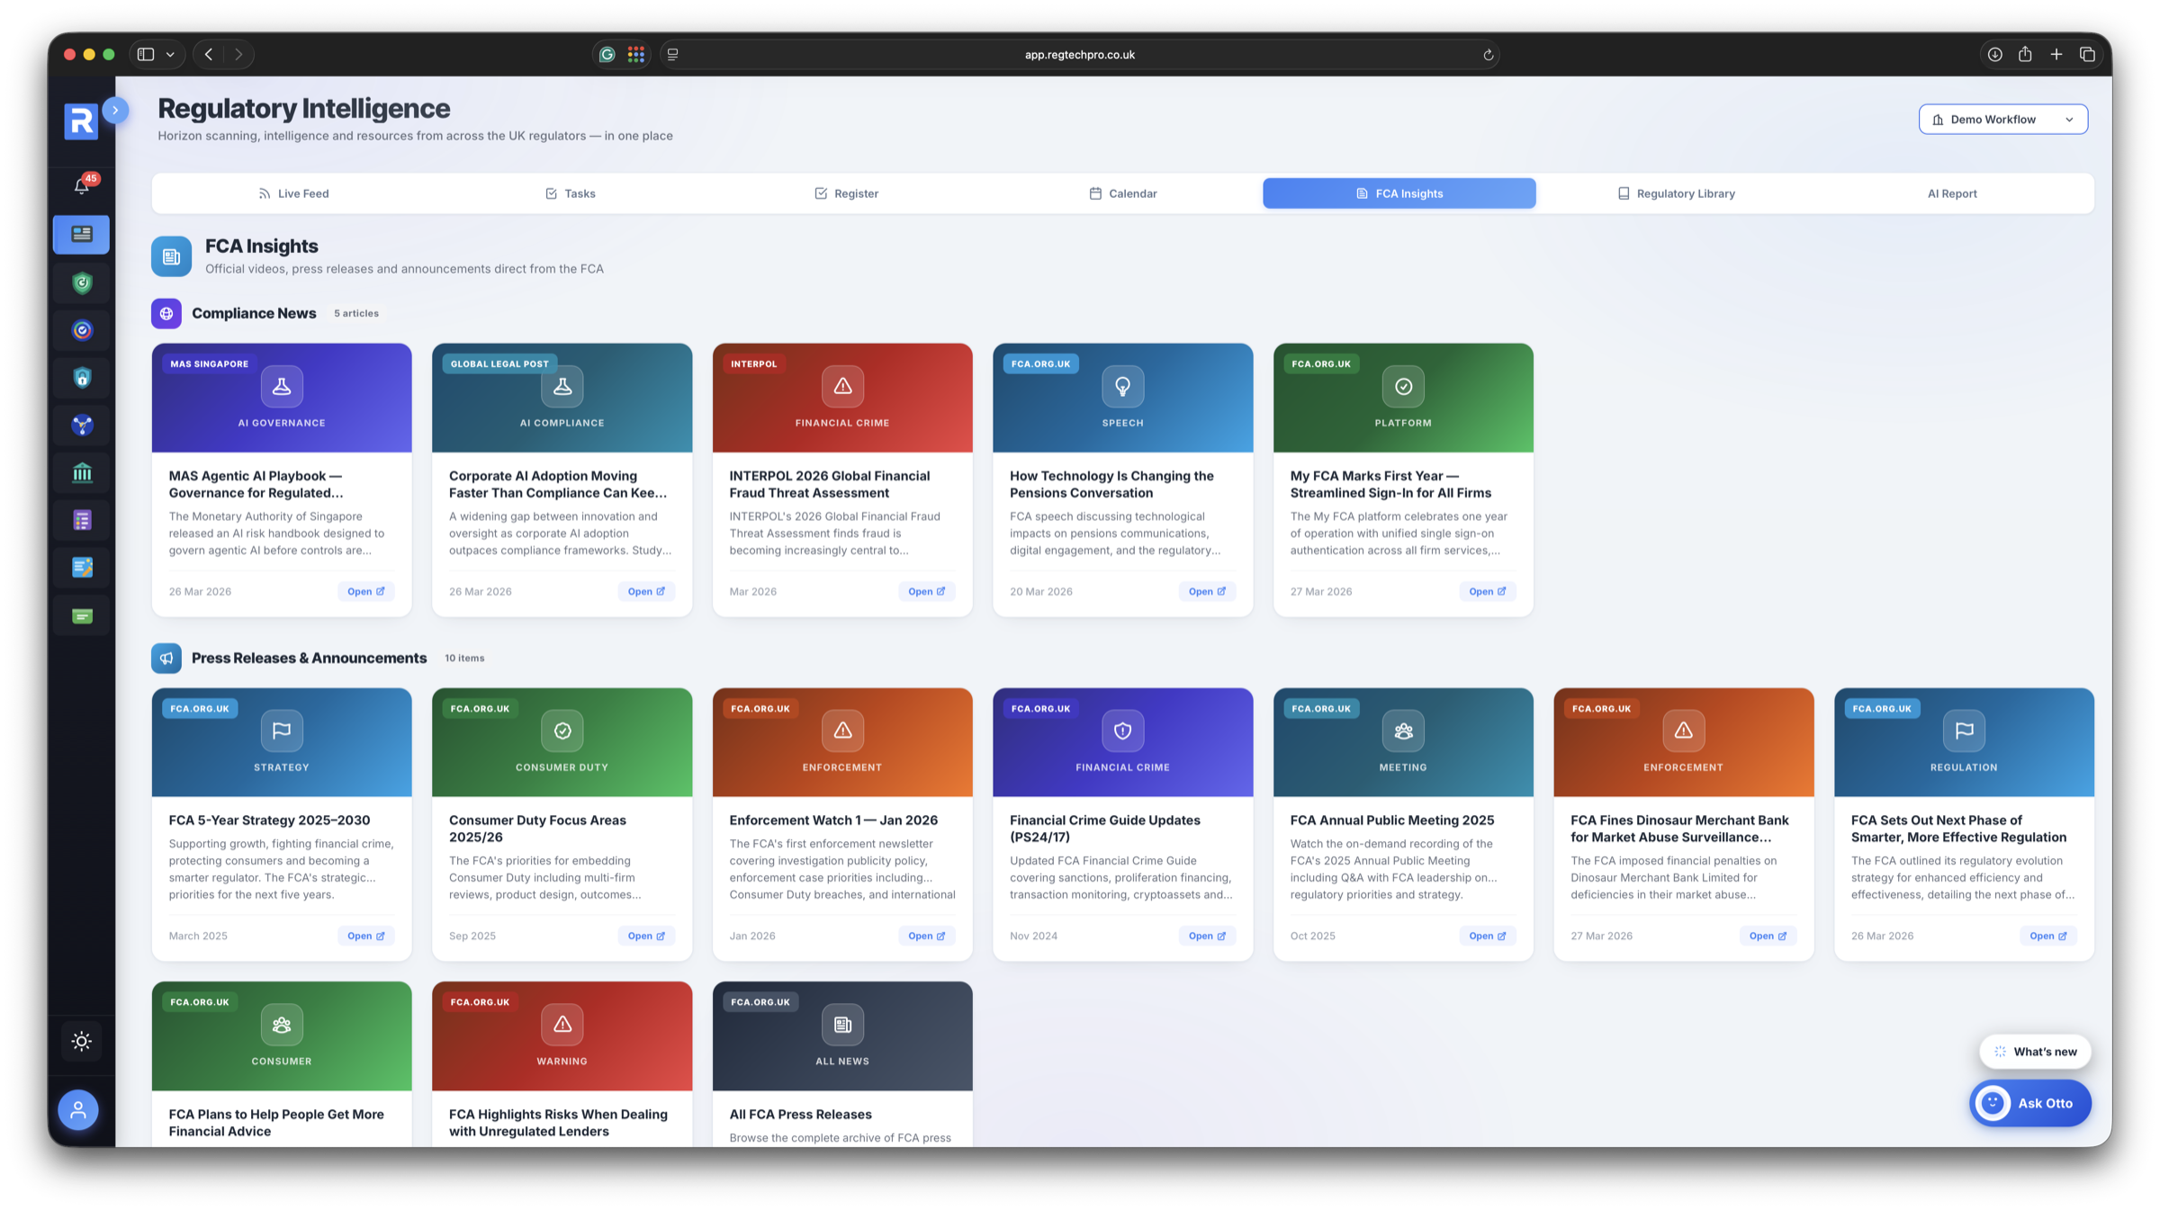Click the Platform checkmark card icon

(1403, 386)
